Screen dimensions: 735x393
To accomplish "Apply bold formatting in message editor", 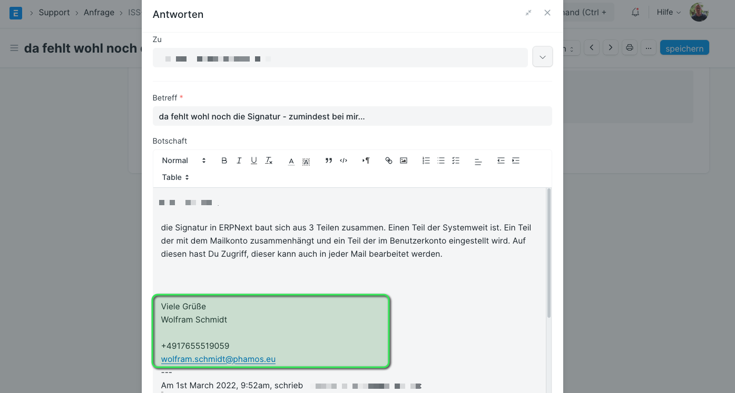I will click(224, 160).
